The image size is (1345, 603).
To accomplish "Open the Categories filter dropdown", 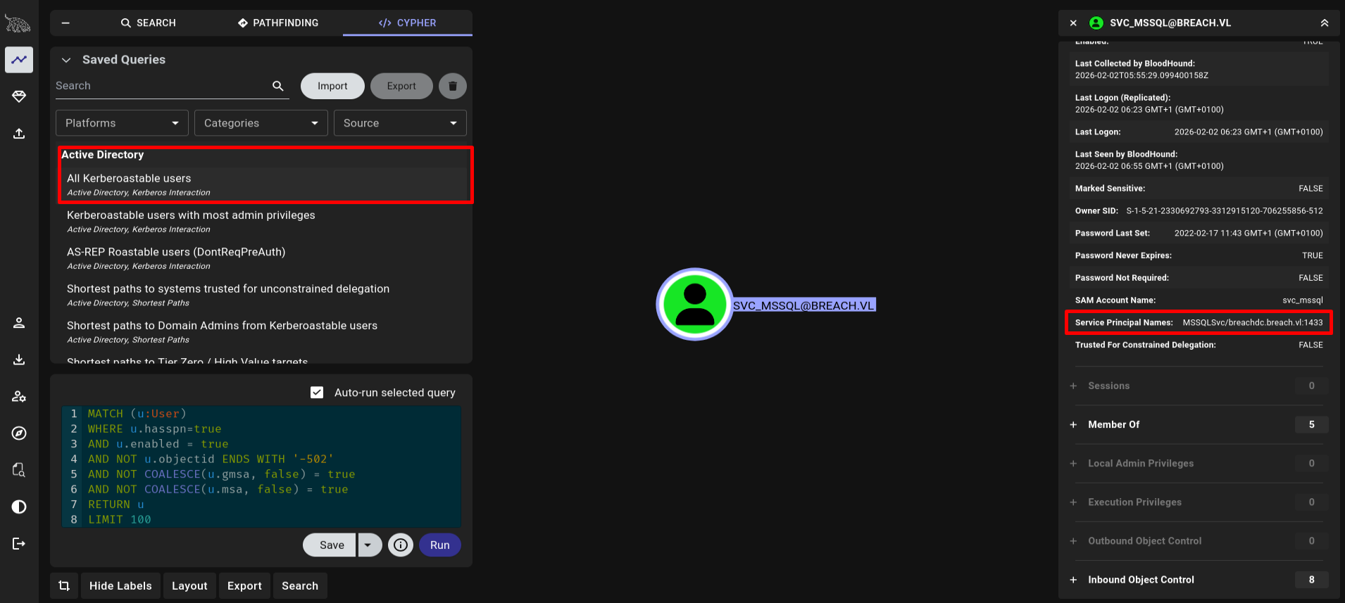I will point(261,123).
